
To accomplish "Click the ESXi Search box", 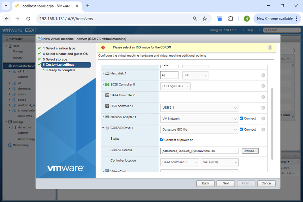I will 282,30.
